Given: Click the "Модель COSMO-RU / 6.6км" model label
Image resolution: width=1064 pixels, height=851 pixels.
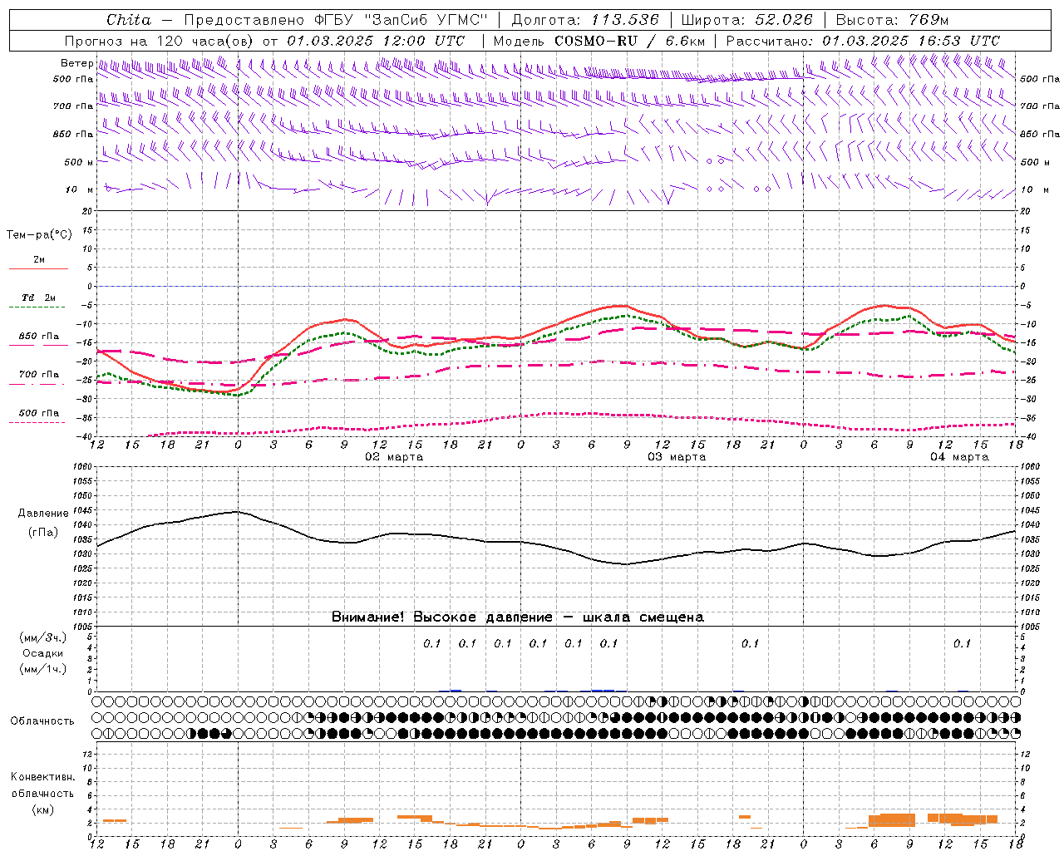Looking at the screenshot, I should [599, 40].
